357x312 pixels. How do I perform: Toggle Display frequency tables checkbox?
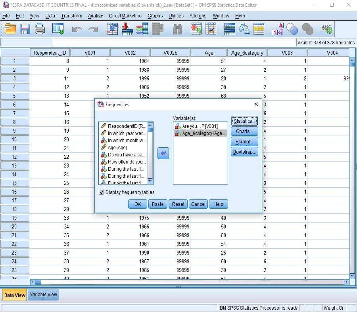[101, 192]
